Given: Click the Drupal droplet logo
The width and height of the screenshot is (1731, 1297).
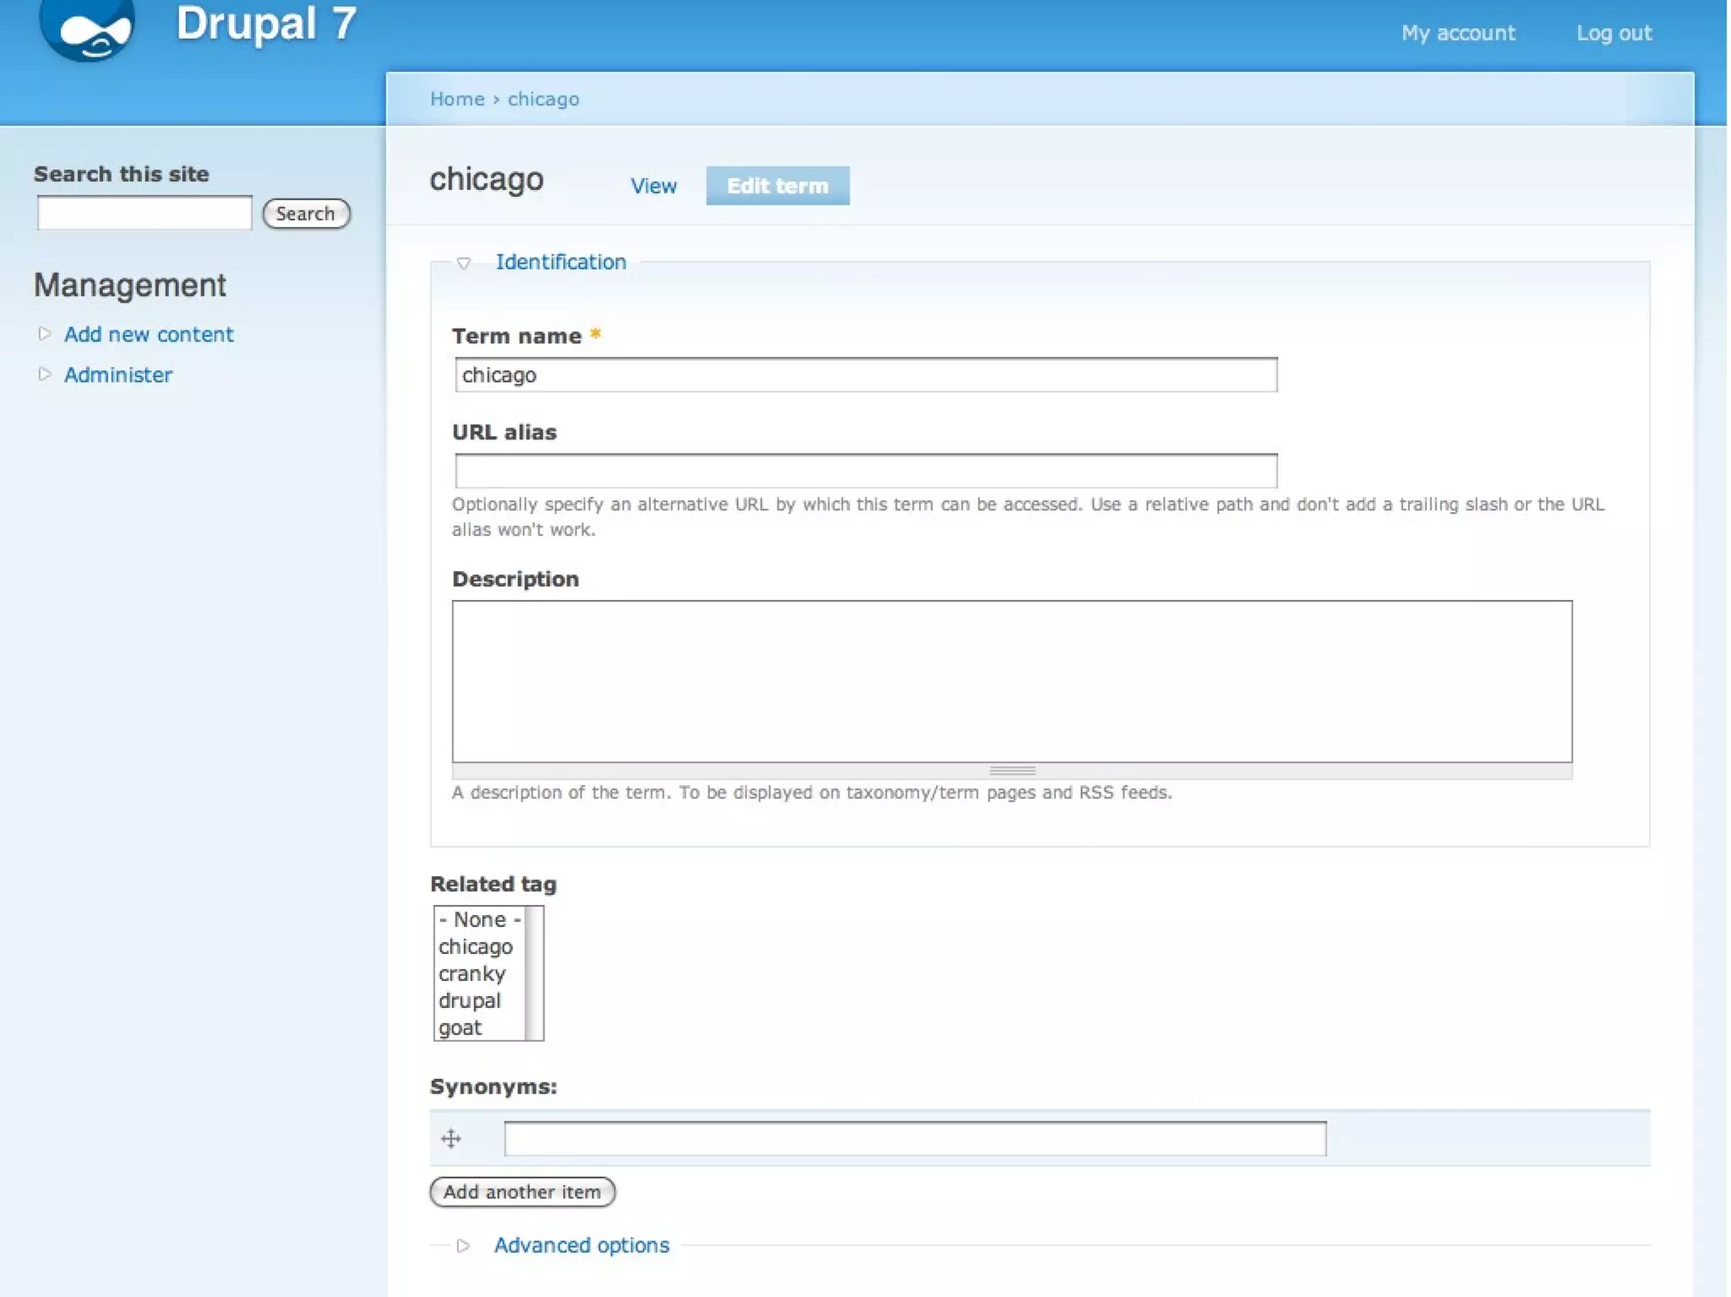Looking at the screenshot, I should pyautogui.click(x=86, y=29).
